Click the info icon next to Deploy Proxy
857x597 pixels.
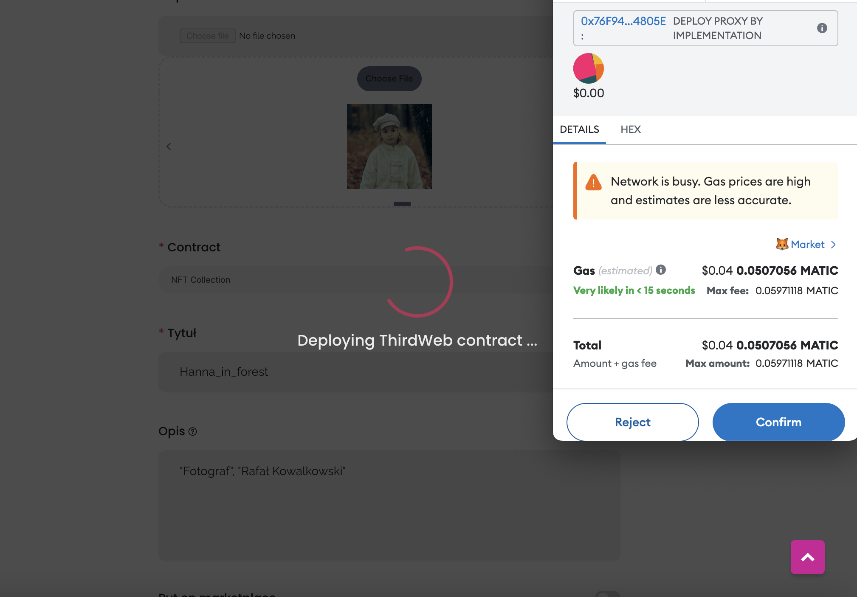pos(822,28)
